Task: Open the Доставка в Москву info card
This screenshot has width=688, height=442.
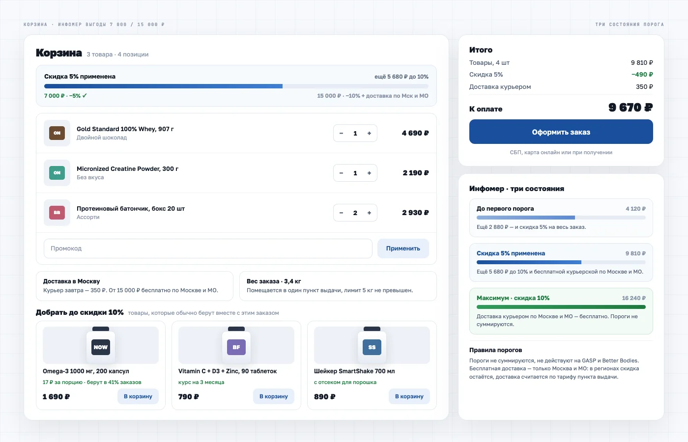Action: 135,286
